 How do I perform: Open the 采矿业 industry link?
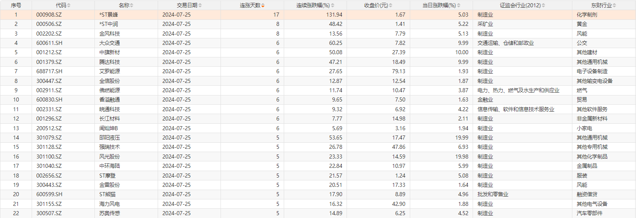tap(485, 24)
